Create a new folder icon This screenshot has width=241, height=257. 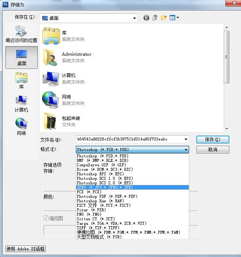[x=164, y=18]
